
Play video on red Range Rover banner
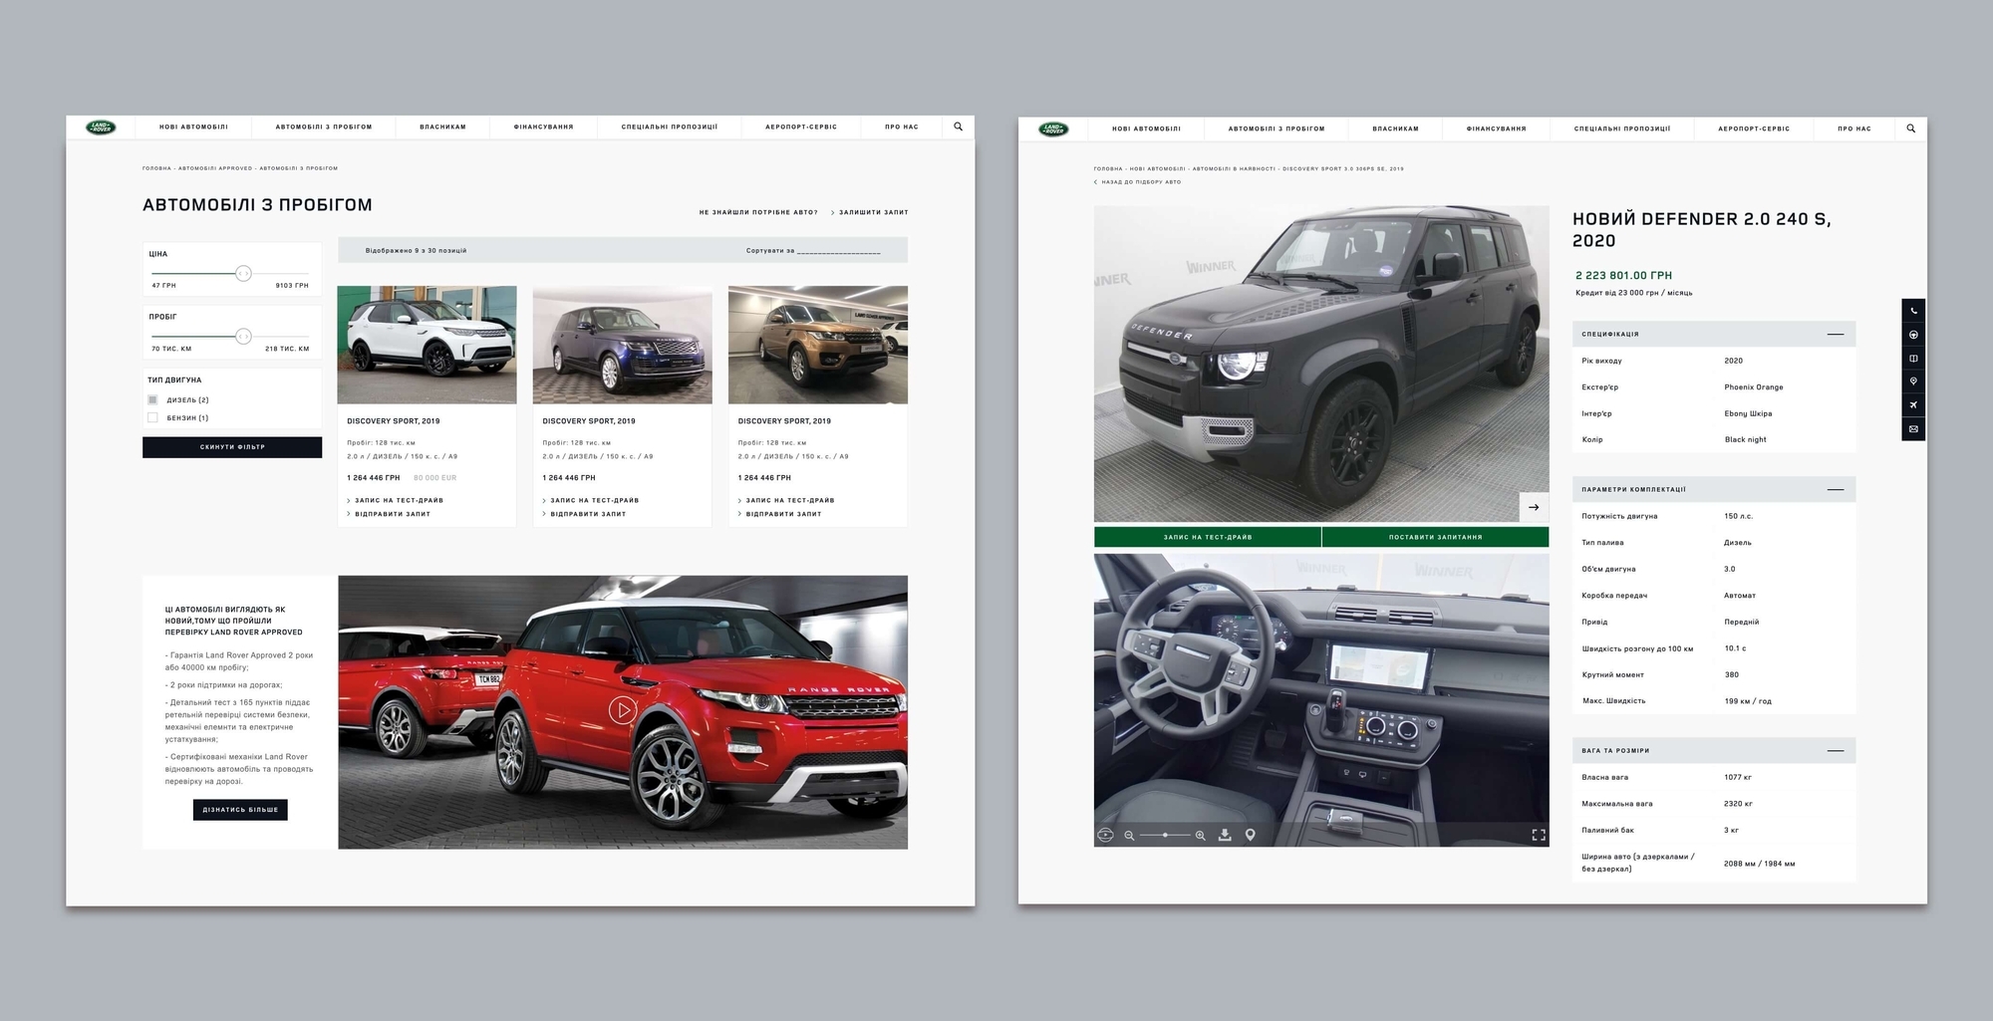623,710
